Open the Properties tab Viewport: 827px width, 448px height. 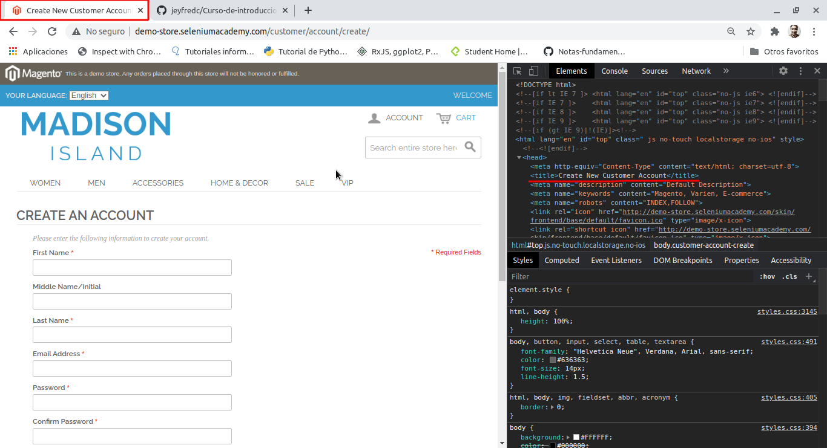tap(742, 260)
